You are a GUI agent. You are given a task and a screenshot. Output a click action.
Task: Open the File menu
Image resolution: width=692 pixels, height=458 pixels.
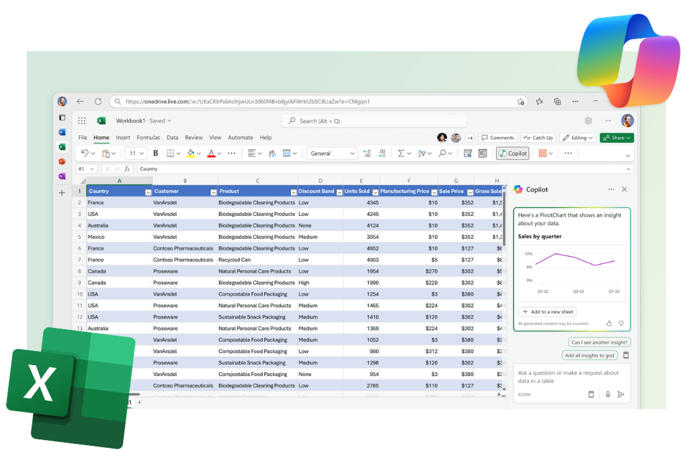pyautogui.click(x=83, y=137)
